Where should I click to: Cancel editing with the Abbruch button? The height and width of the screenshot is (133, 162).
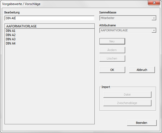click(x=142, y=70)
